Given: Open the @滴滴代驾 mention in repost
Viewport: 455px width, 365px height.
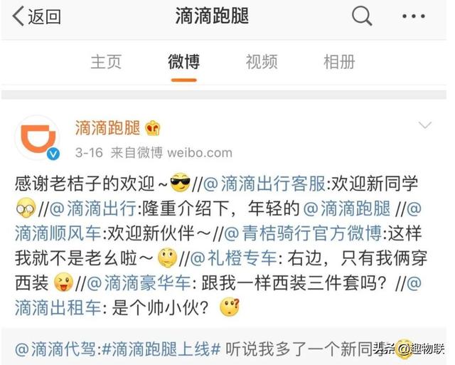Looking at the screenshot, I should click(x=55, y=349).
